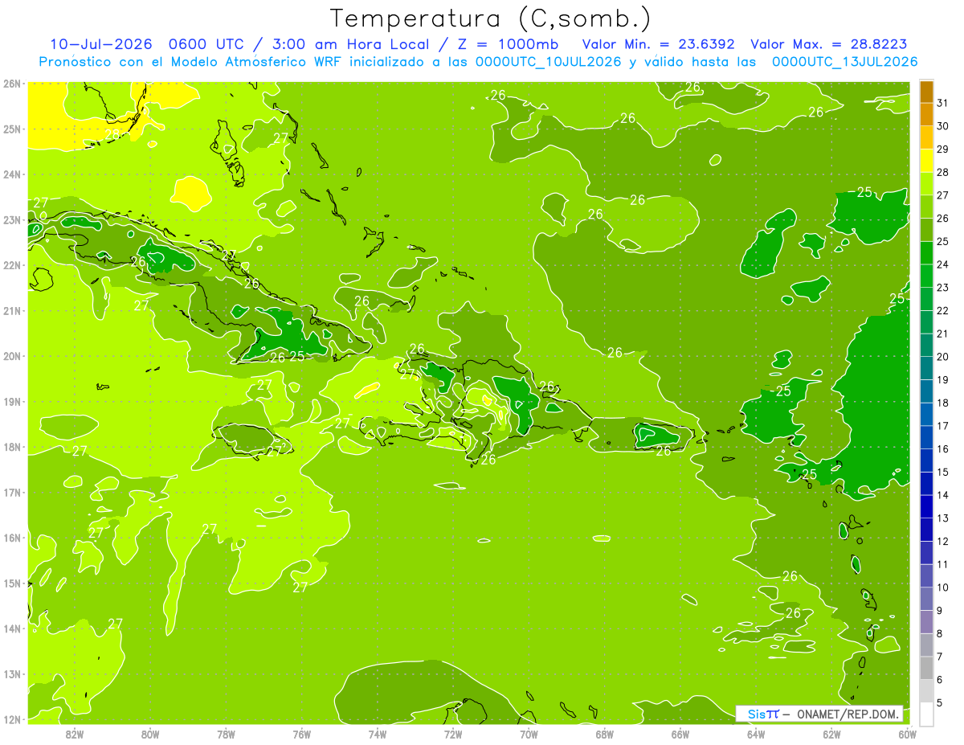This screenshot has width=964, height=745.
Task: Click the title 'Temperatura (C,somb.)'
Action: pyautogui.click(x=490, y=18)
